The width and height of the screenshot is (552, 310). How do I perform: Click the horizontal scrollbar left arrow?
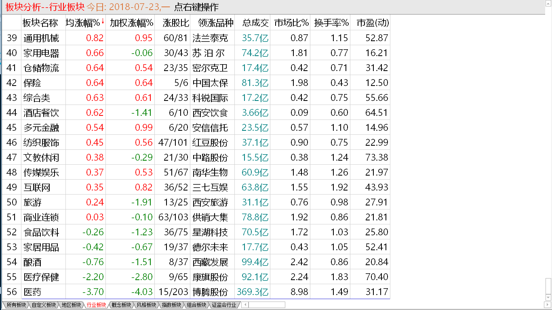point(245,305)
